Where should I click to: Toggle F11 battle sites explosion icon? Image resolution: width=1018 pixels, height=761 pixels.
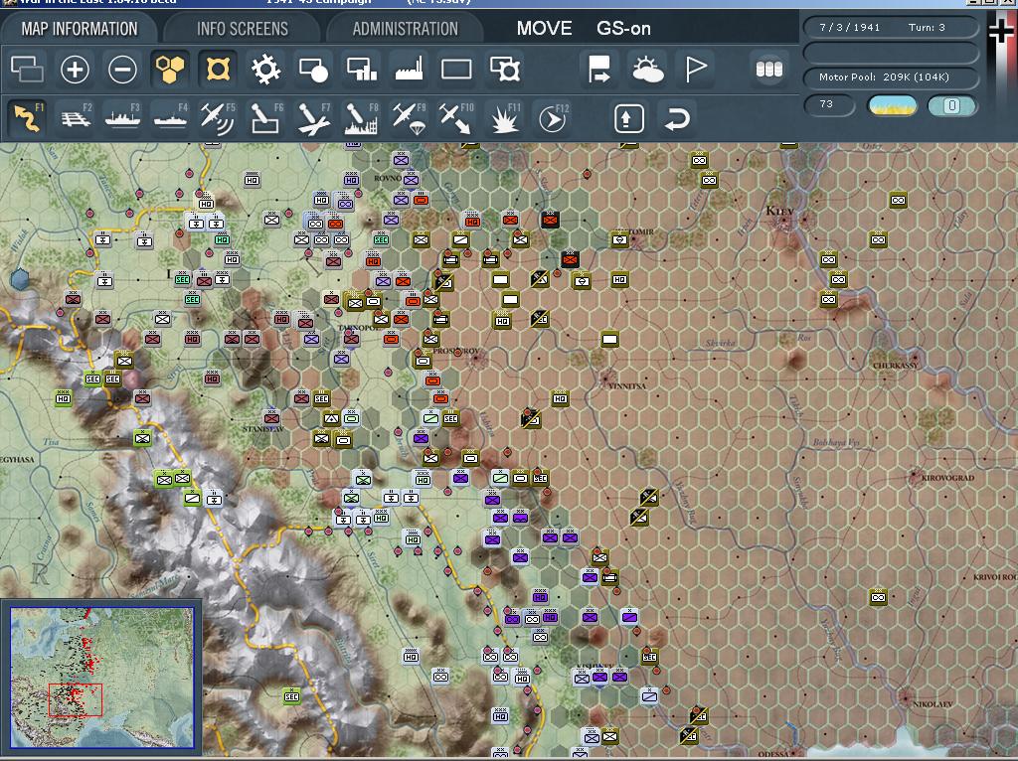(504, 118)
